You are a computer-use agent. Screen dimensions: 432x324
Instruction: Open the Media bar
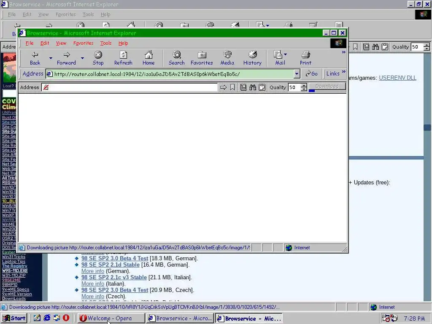[227, 58]
